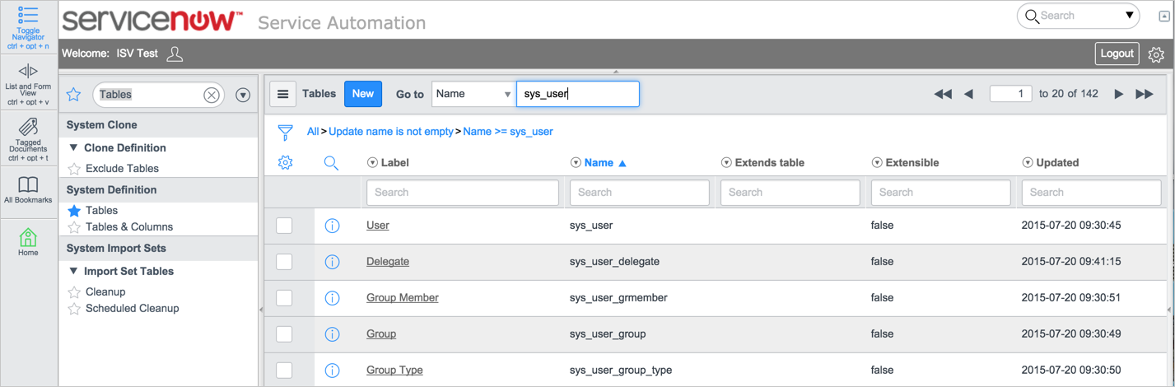The image size is (1175, 387).
Task: Go to Home icon
Action: [28, 238]
